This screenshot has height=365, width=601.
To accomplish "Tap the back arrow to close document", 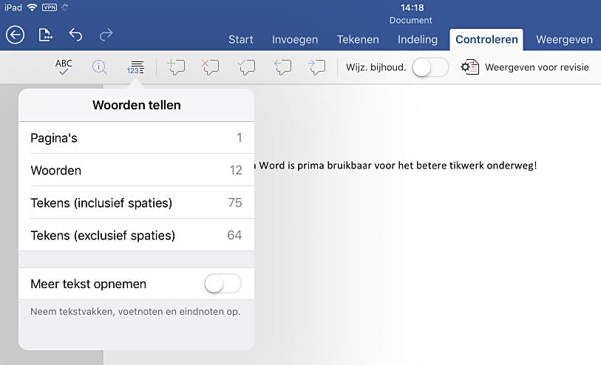I will pos(15,35).
